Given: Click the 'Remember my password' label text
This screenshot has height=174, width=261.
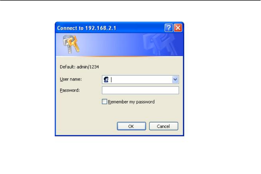Looking at the screenshot, I should (x=131, y=102).
